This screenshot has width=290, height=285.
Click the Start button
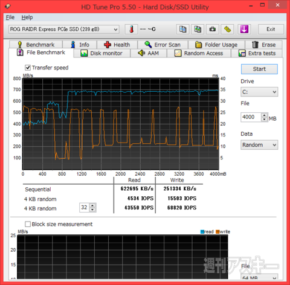[x=259, y=69]
